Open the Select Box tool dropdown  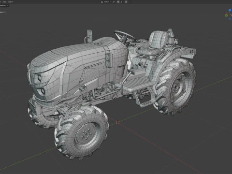(x=4, y=5)
